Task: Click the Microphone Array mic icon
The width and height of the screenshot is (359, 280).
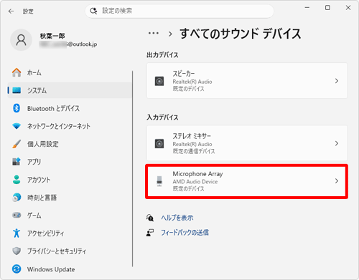Action: point(159,181)
